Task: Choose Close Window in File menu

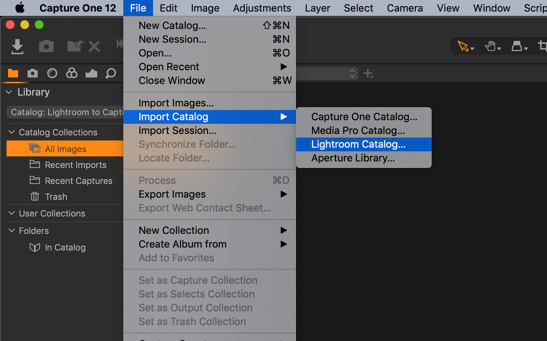Action: (209, 80)
